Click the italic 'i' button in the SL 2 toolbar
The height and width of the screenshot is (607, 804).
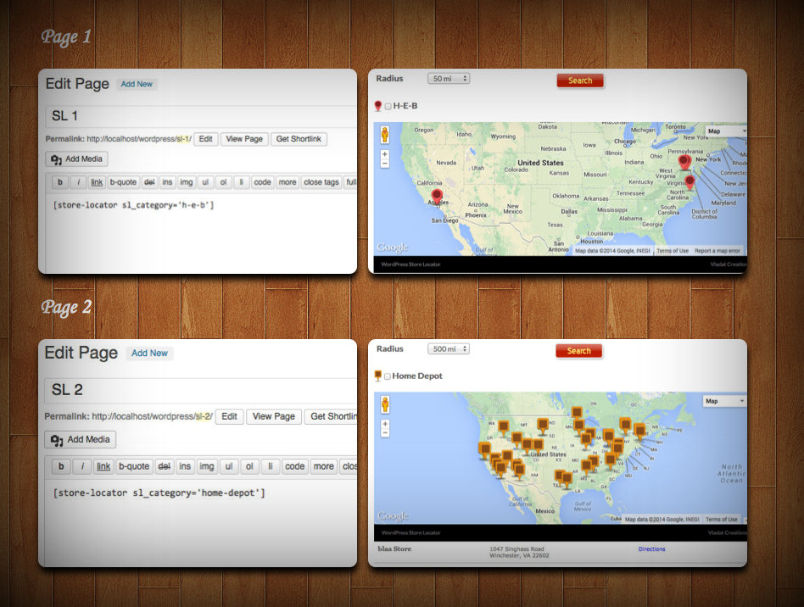[81, 466]
